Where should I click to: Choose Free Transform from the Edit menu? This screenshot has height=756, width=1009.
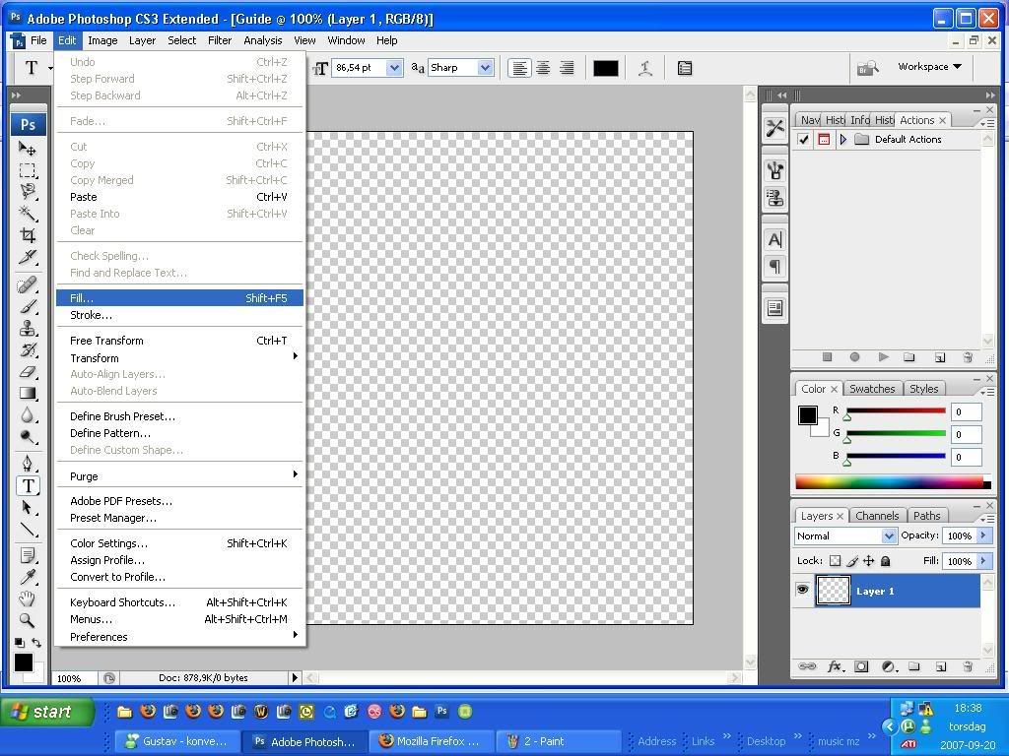point(179,341)
